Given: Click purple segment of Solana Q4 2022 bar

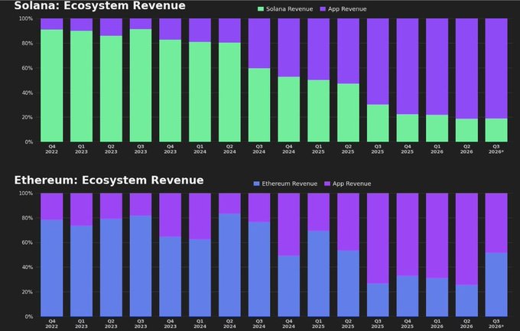Looking at the screenshot, I should 52,24.
